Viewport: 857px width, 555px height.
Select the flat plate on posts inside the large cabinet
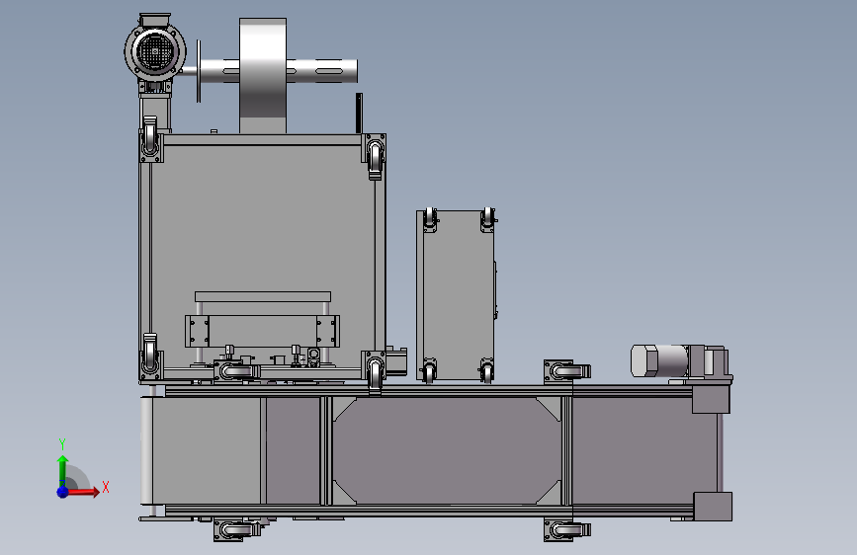(263, 296)
